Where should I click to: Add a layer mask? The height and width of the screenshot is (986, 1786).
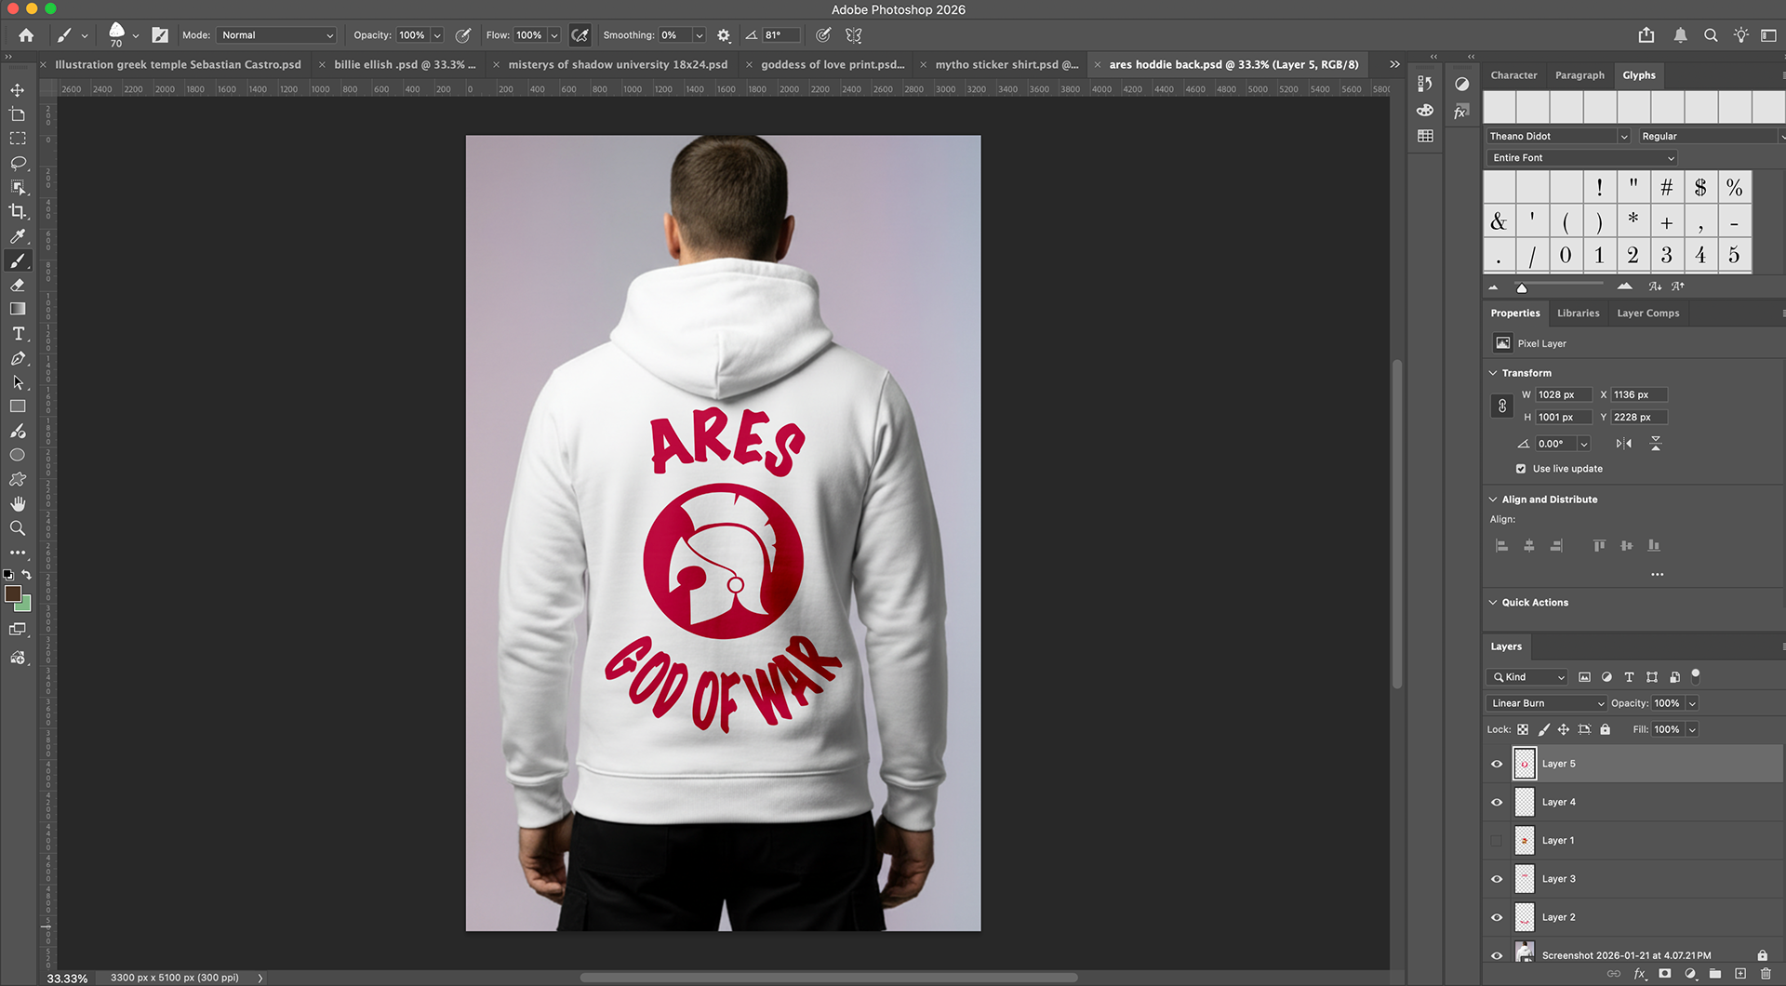(x=1665, y=974)
